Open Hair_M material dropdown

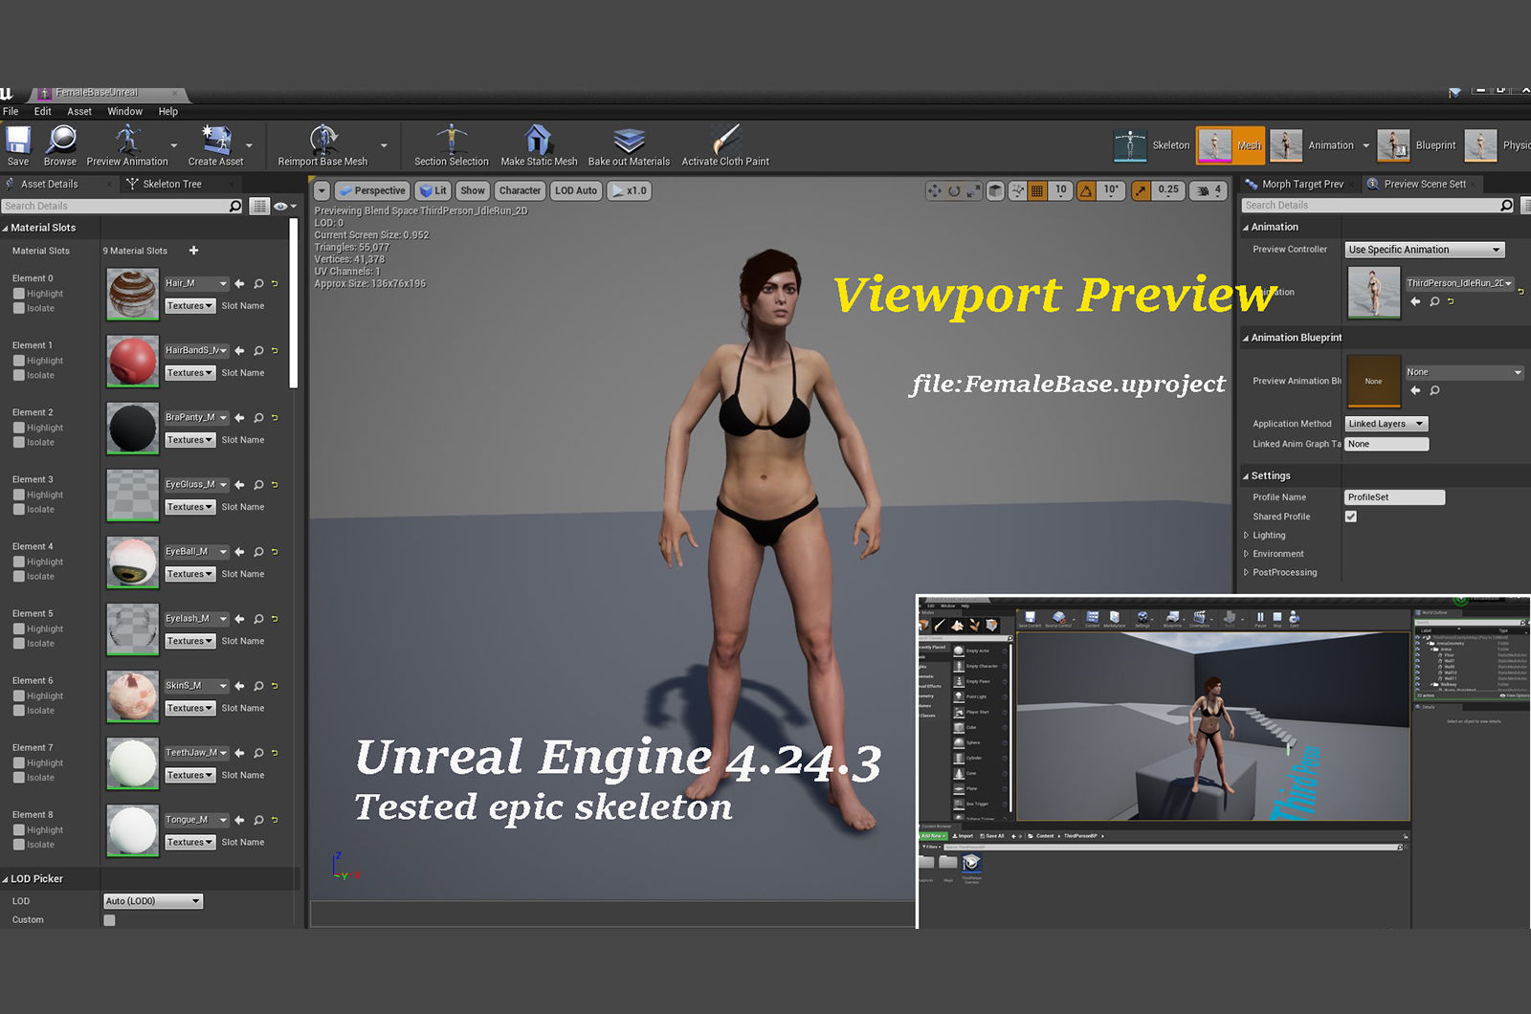(x=196, y=283)
